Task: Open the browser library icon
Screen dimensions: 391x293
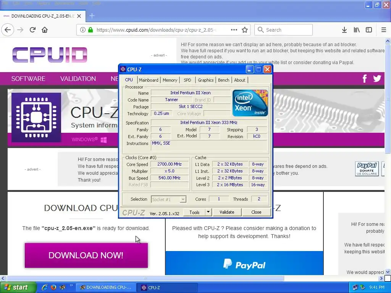Action: (357, 30)
